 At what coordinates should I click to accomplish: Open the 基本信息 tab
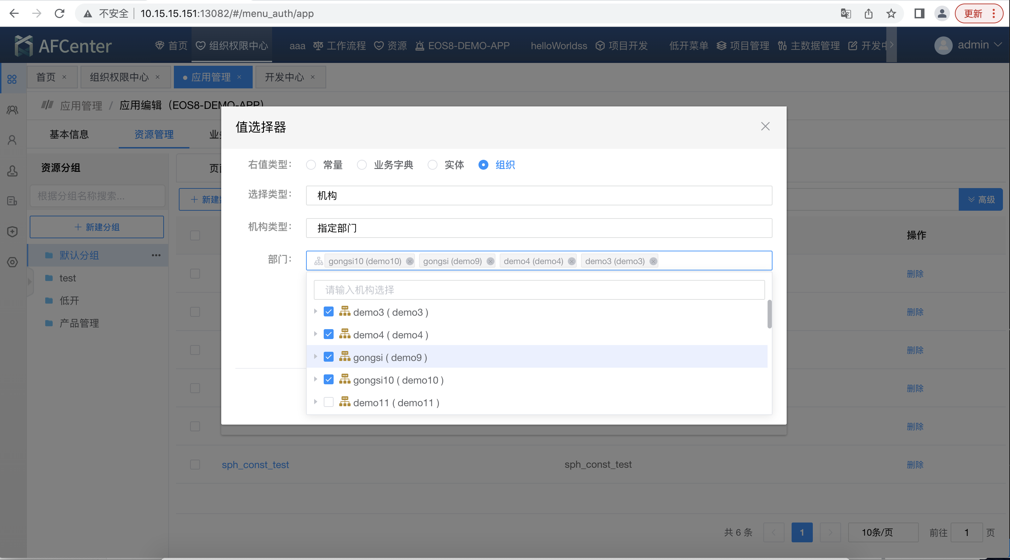tap(69, 134)
